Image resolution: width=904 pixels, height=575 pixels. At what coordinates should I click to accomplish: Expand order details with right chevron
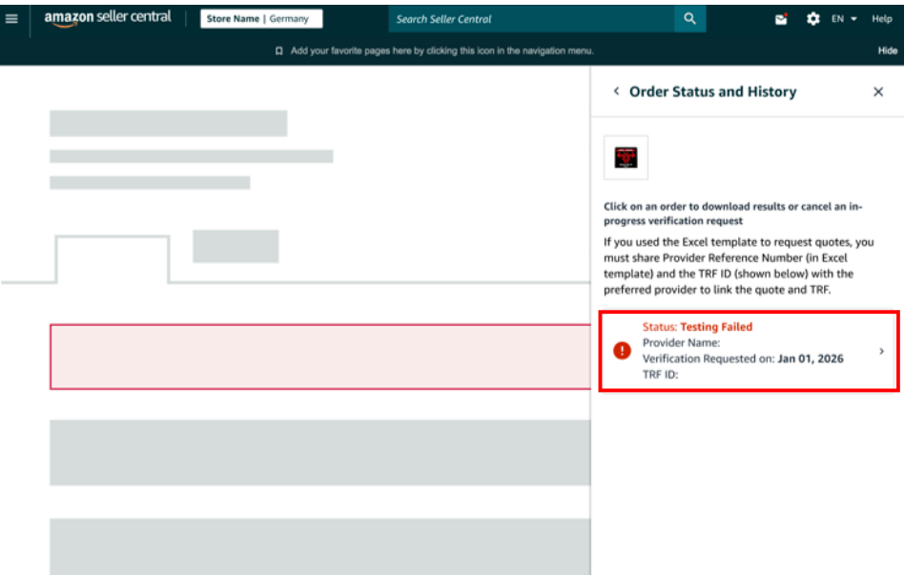881,351
